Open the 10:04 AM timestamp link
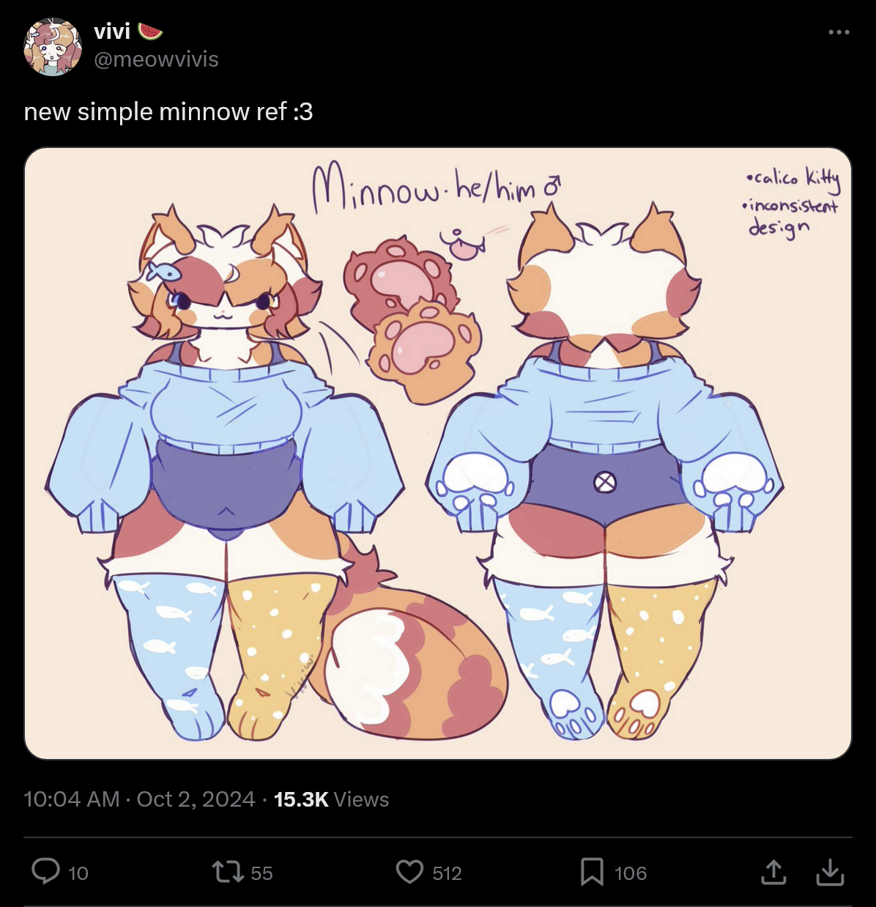The width and height of the screenshot is (876, 907). pos(72,799)
